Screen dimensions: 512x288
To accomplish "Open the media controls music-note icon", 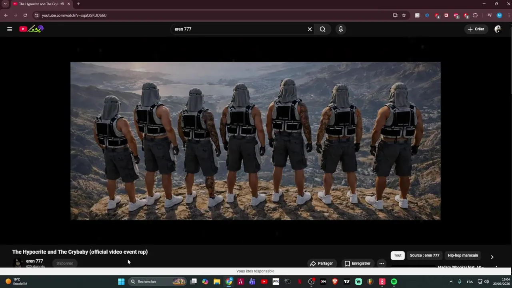I will tap(490, 15).
